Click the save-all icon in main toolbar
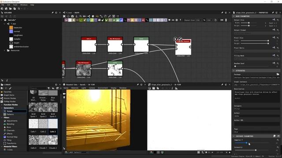This screenshot has height=158, width=282. pos(15,9)
